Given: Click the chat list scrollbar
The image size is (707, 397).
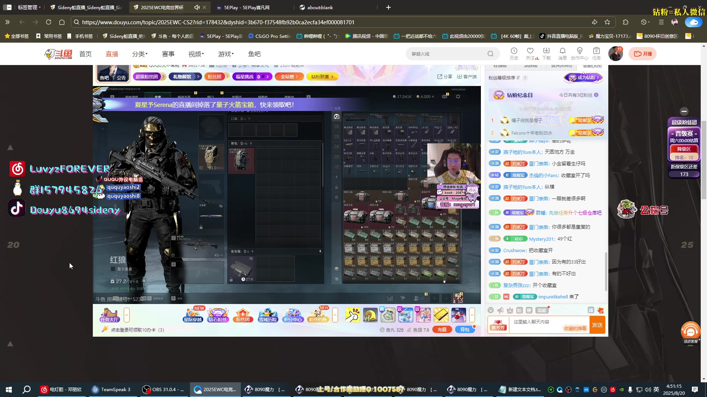Looking at the screenshot, I should click(x=606, y=271).
